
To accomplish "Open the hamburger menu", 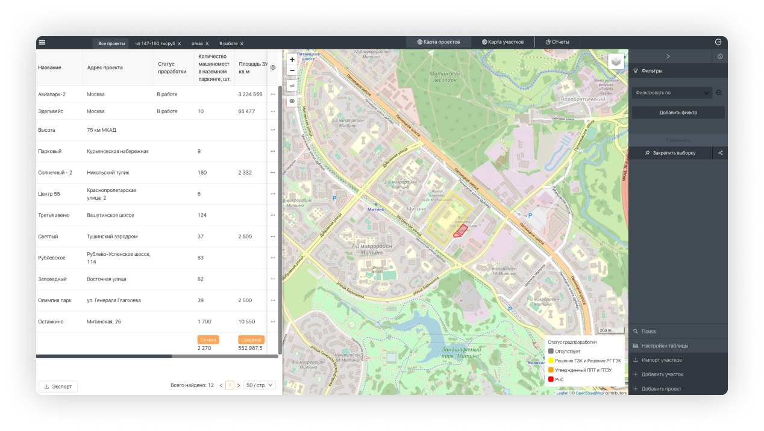I will (42, 42).
